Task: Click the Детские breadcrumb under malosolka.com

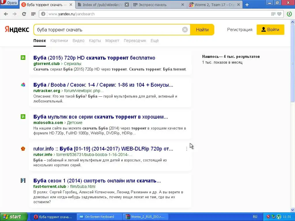Action: click(75, 123)
